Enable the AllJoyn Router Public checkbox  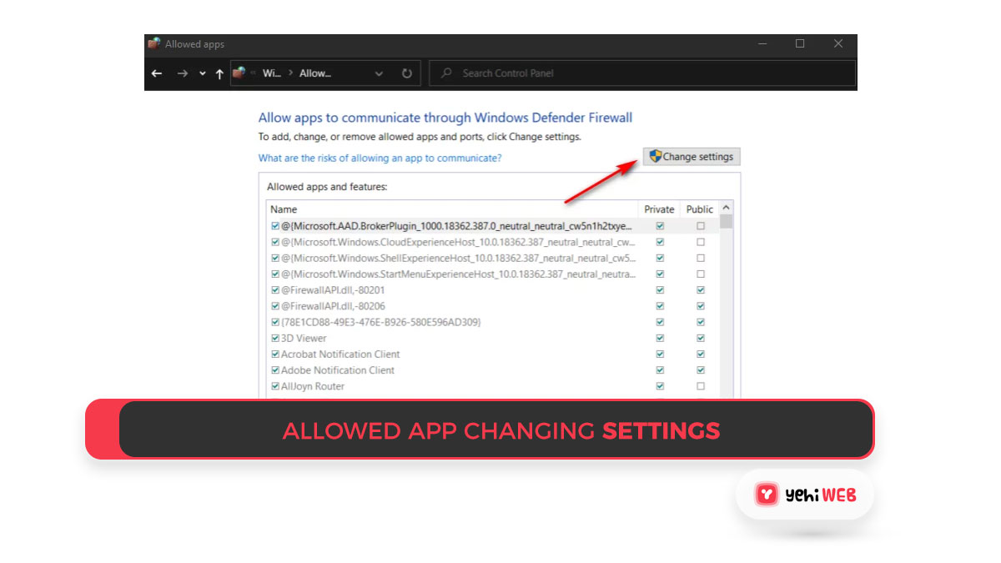click(x=701, y=386)
